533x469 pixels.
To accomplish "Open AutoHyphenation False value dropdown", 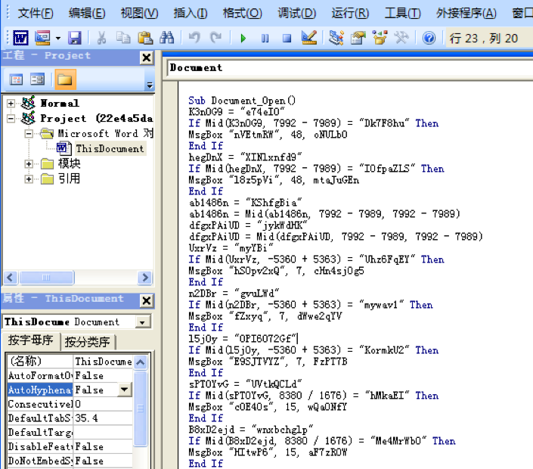I will 125,390.
